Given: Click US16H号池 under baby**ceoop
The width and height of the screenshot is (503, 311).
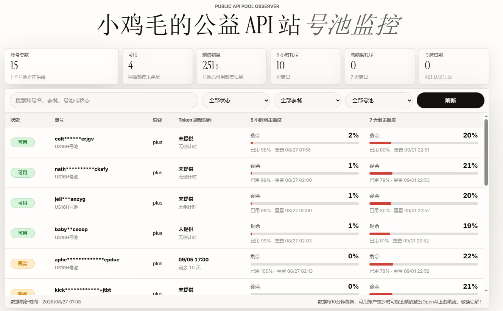Looking at the screenshot, I should (67, 238).
